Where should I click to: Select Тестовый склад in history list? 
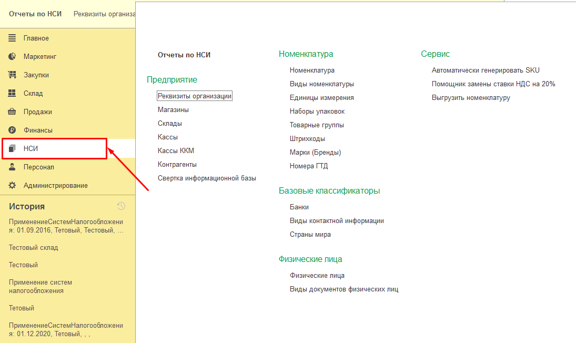tap(34, 248)
